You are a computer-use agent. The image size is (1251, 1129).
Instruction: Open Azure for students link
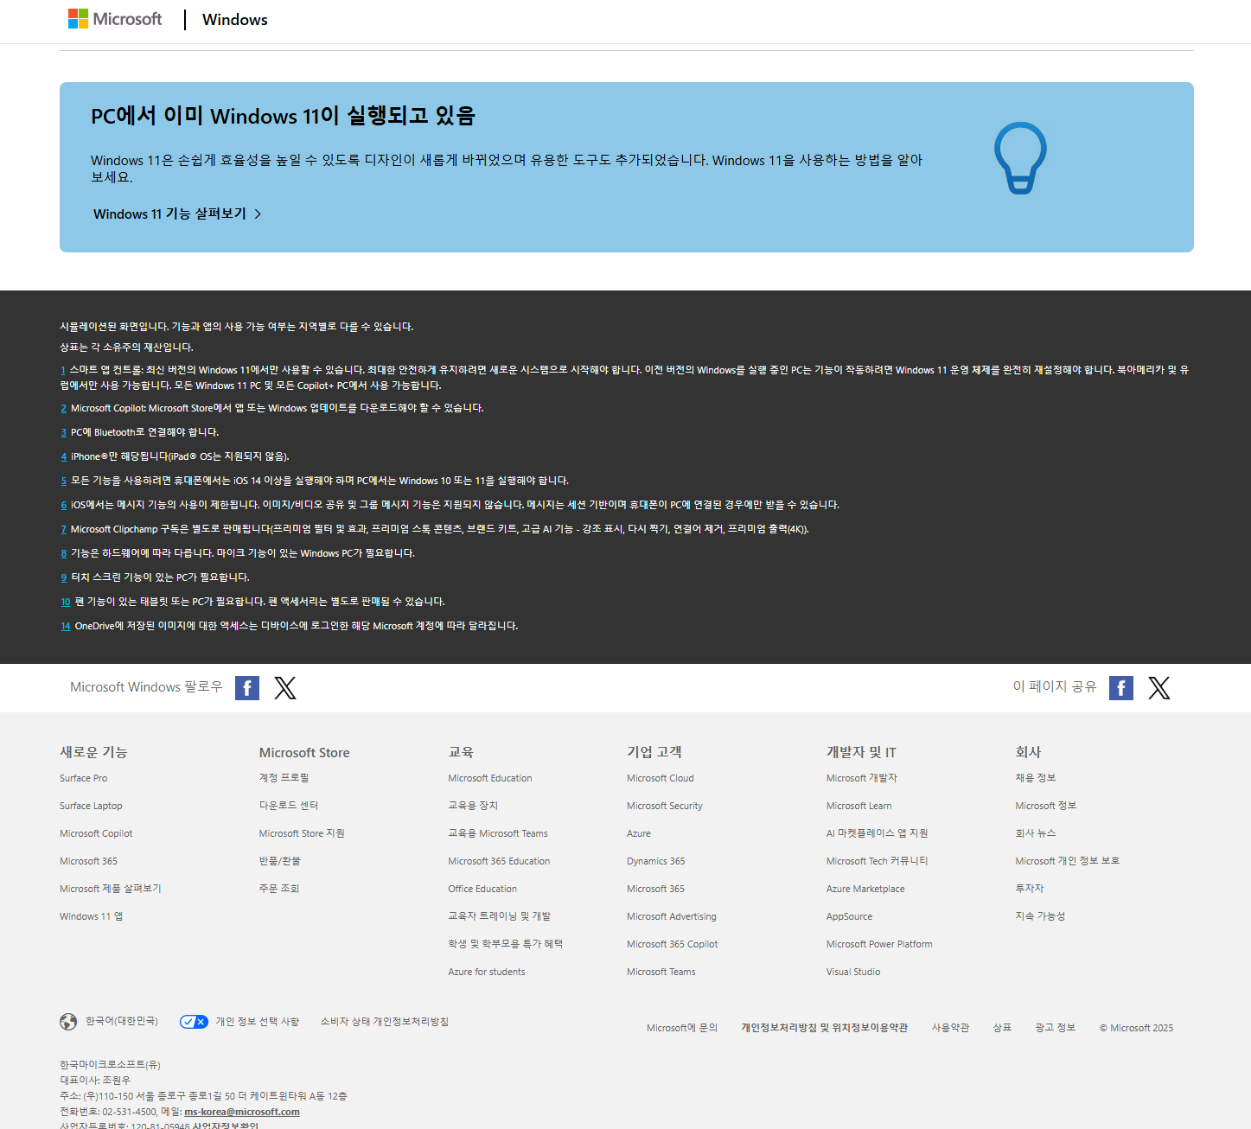coord(487,972)
